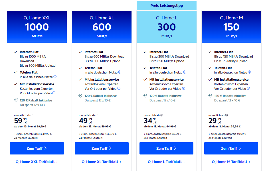
Task: Click info icon beside Telefon-Flat in XXL plan
Action: coord(55,77)
